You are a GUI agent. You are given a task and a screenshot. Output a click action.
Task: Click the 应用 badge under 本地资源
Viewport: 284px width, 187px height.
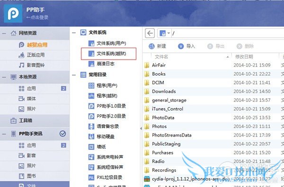(63, 88)
